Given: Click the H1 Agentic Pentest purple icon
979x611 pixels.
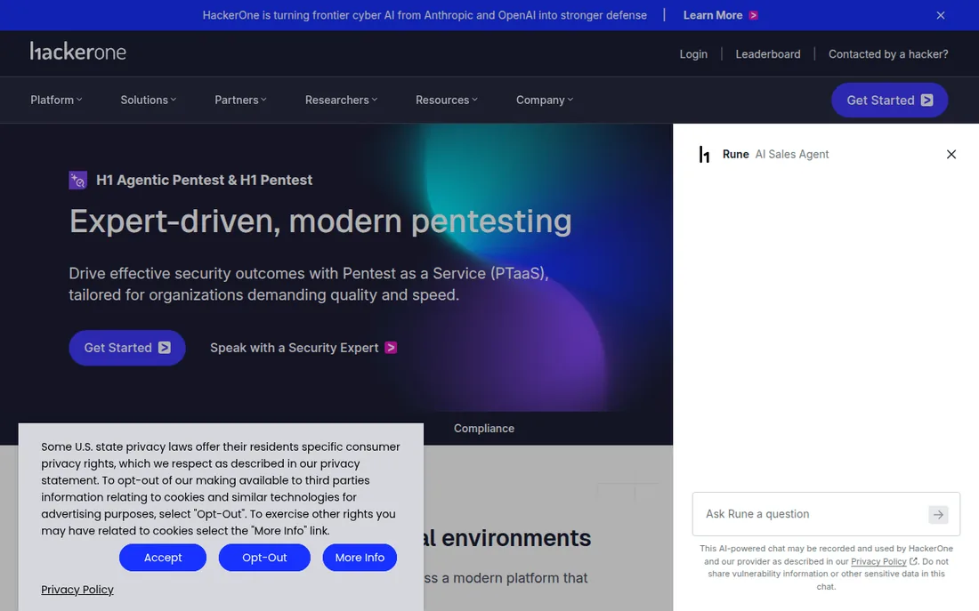Looking at the screenshot, I should tap(78, 181).
